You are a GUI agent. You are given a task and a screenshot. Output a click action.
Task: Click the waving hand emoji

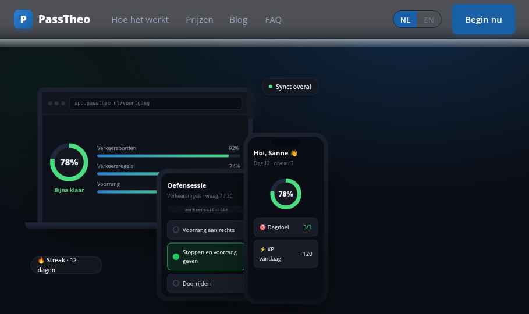[294, 153]
